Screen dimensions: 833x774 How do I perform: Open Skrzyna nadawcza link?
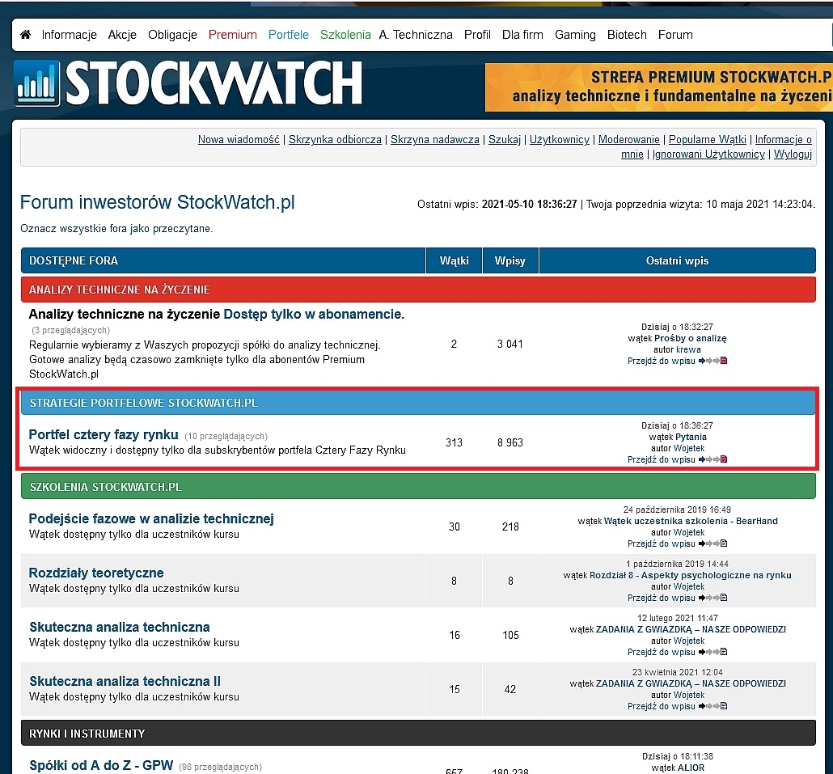434,139
